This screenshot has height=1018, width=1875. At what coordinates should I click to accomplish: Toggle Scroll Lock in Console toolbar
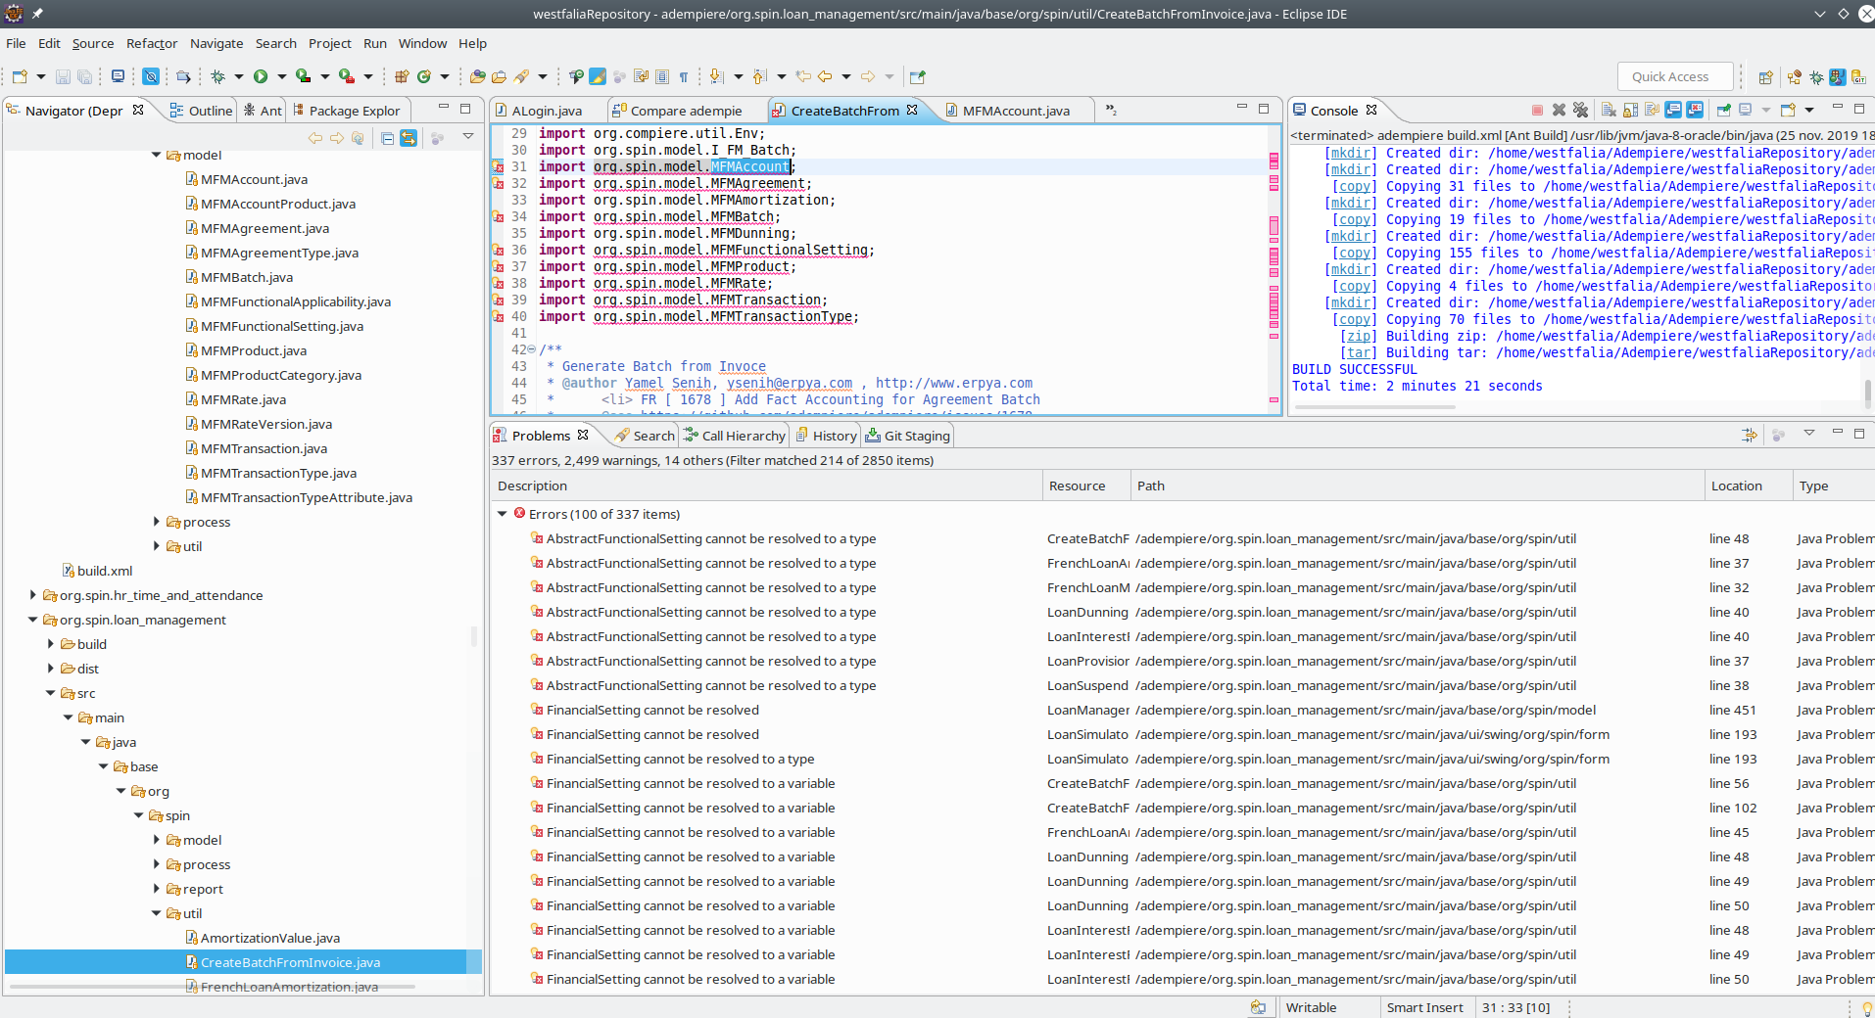point(1630,110)
